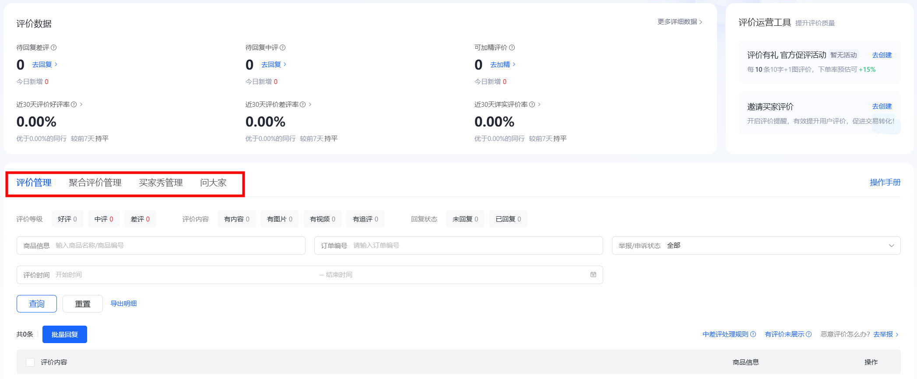Click help icon next to 有评价未展示
The image size is (917, 379).
809,334
